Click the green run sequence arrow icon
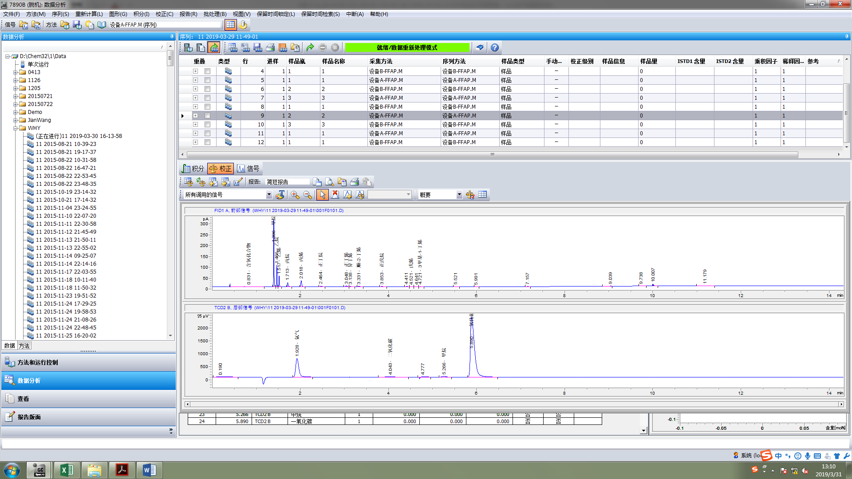This screenshot has width=852, height=479. 310,47
